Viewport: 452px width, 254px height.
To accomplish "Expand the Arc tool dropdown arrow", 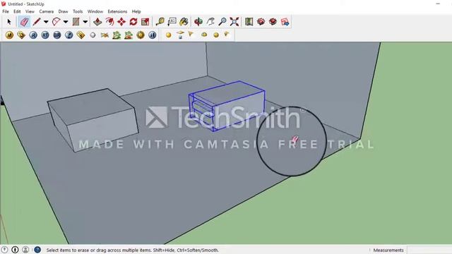I will point(66,22).
